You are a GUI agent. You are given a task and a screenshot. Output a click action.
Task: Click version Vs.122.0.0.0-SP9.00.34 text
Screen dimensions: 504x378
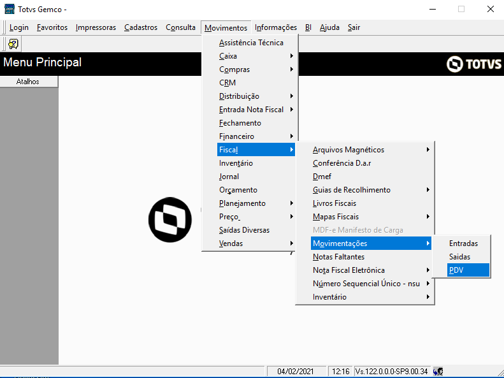[x=391, y=372]
